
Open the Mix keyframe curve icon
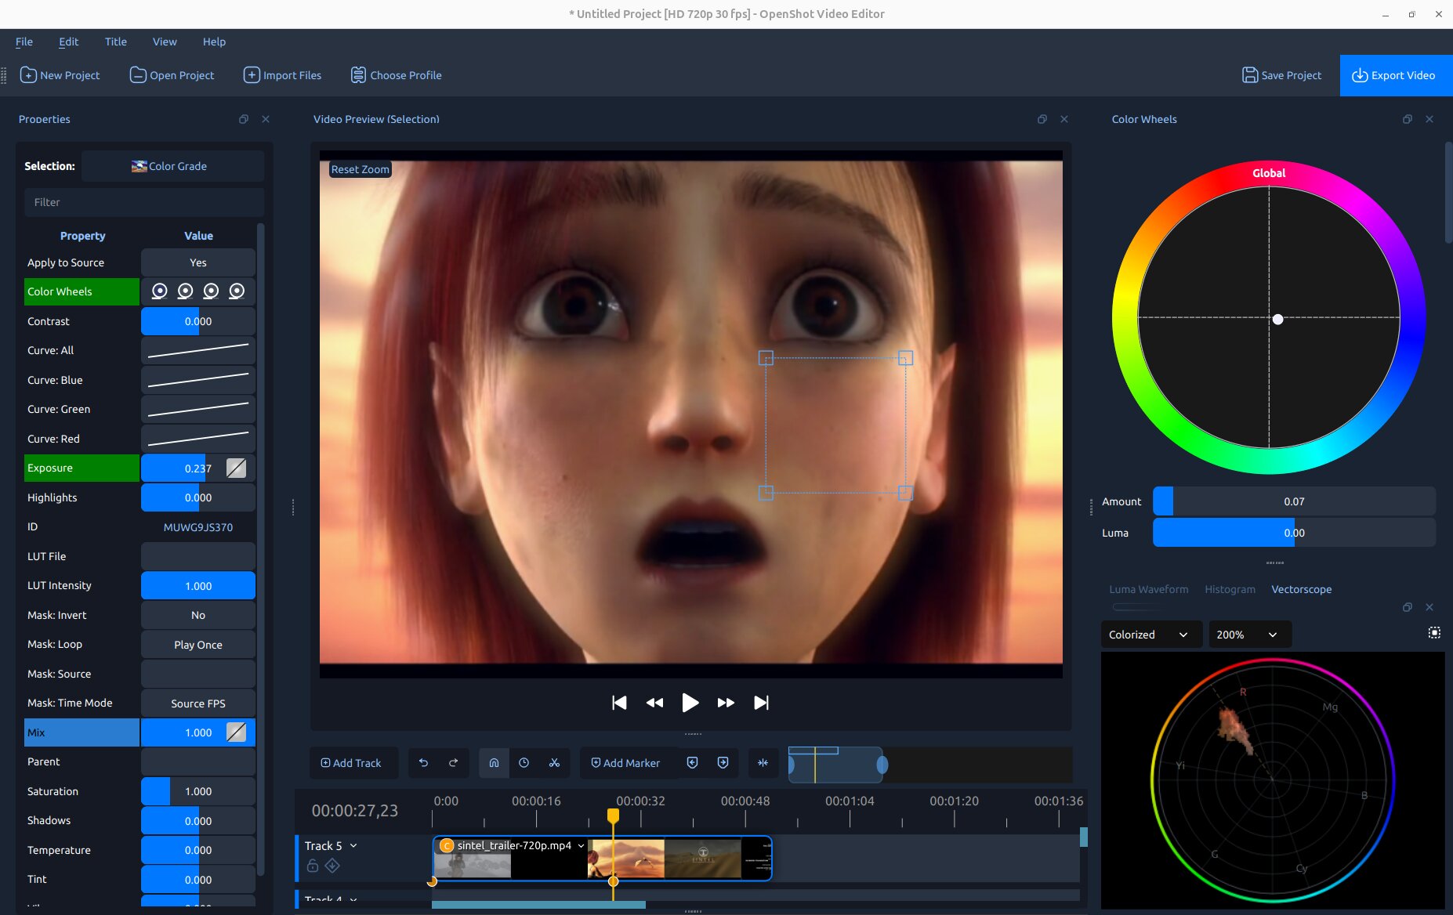236,732
